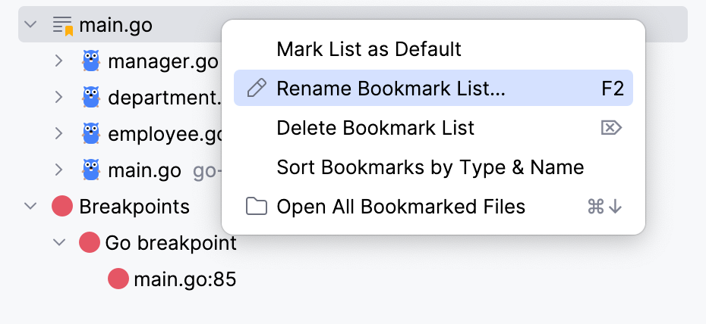Click the pencil icon for Rename Bookmark List
The image size is (706, 324).
(257, 89)
